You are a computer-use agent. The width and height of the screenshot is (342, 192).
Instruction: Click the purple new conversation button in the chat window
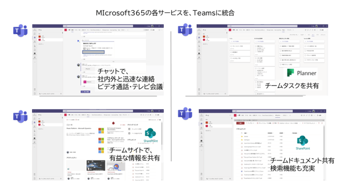point(85,92)
